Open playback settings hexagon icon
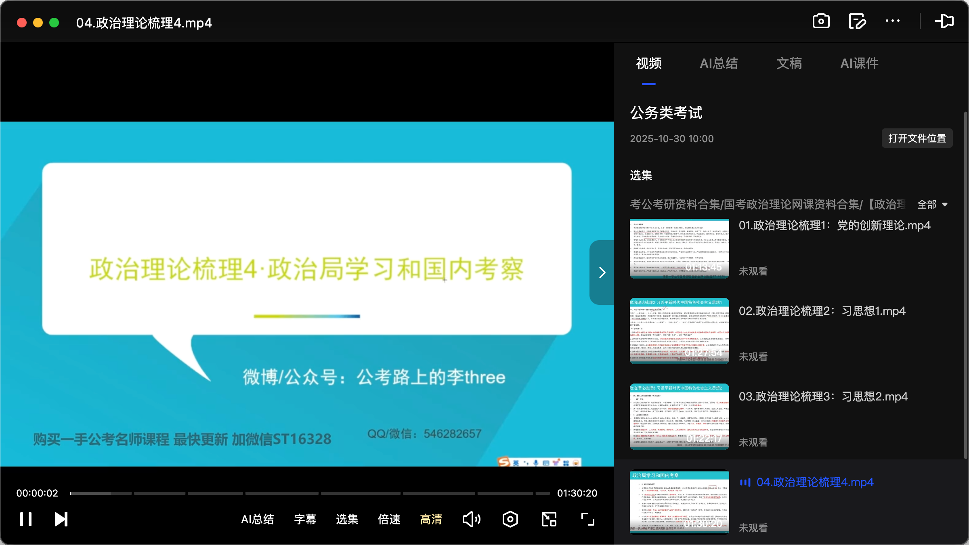The image size is (969, 545). click(510, 519)
